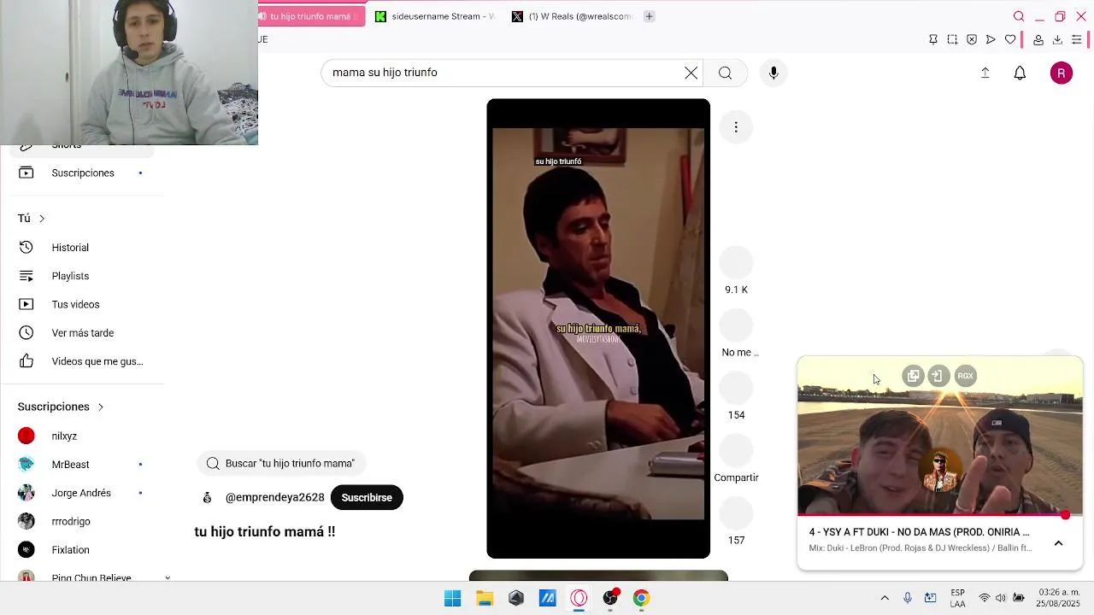The image size is (1094, 615).
Task: Click the Scarface Short video player
Action: [598, 329]
